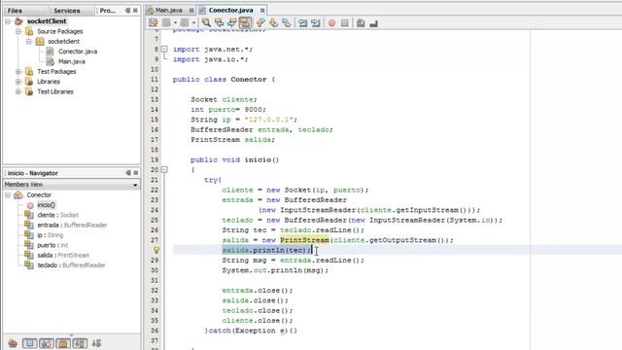Select Conector.java in the project tree
The image size is (622, 350).
click(x=78, y=52)
